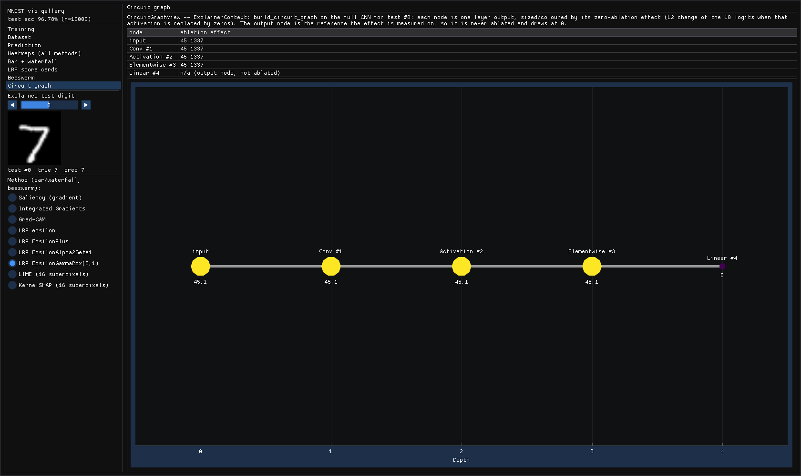Viewport: 801px width, 476px height.
Task: Click the 'ablation effect' column header
Action: [487, 32]
